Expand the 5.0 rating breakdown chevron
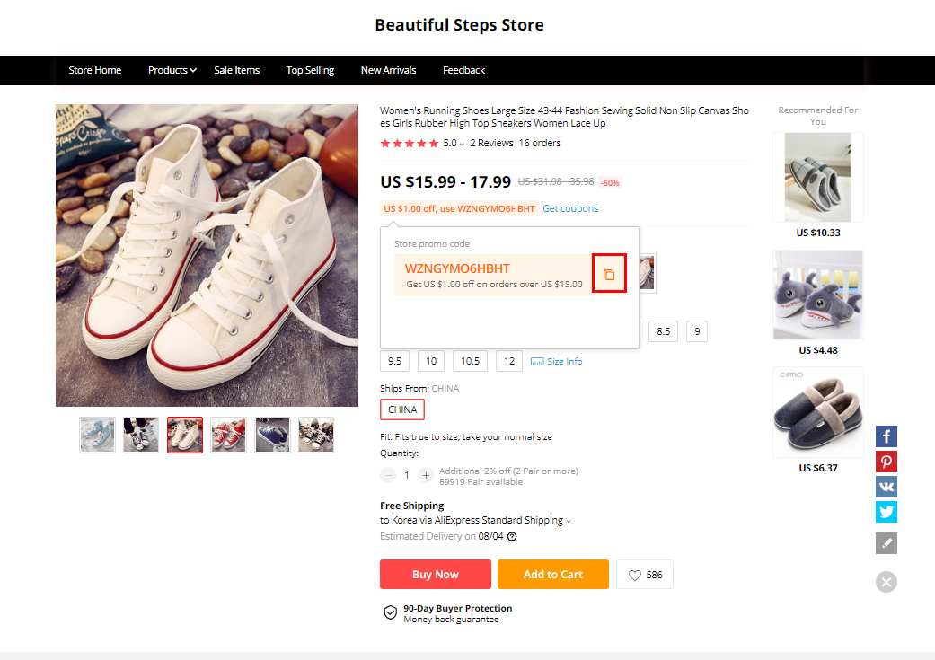This screenshot has height=660, width=935. 462,144
